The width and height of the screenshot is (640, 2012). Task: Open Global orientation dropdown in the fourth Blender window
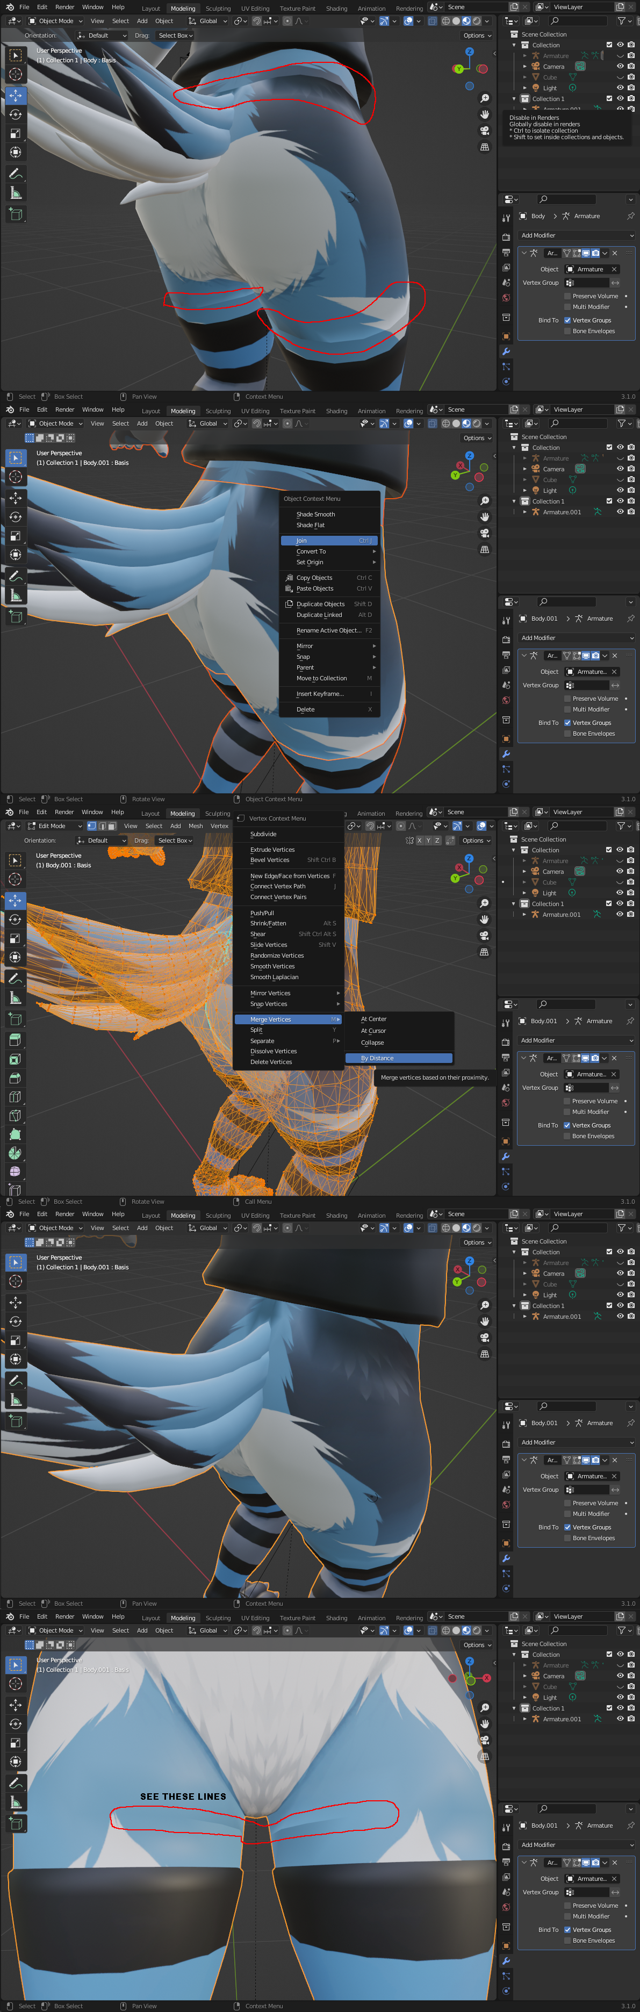tap(208, 1228)
